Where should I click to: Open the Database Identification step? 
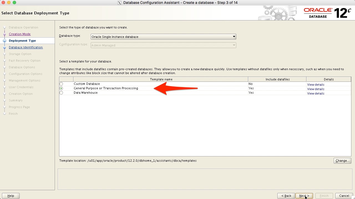click(26, 47)
